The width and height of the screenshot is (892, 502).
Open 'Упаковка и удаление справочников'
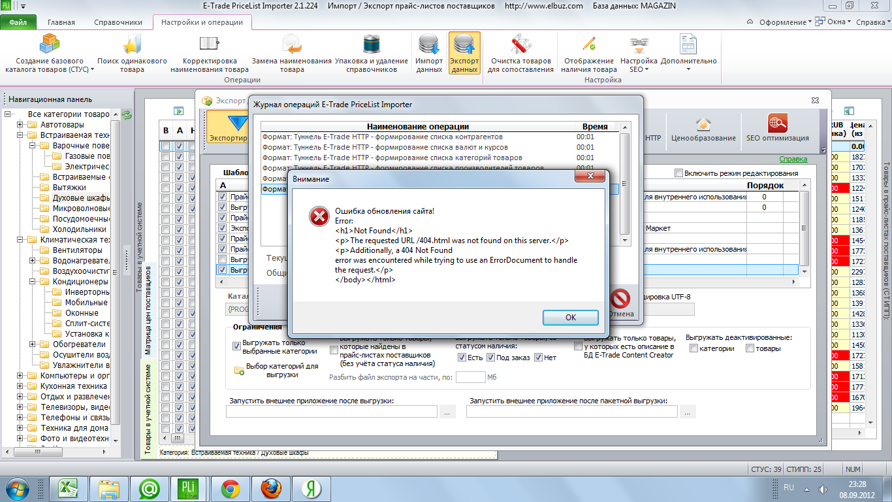click(x=372, y=53)
